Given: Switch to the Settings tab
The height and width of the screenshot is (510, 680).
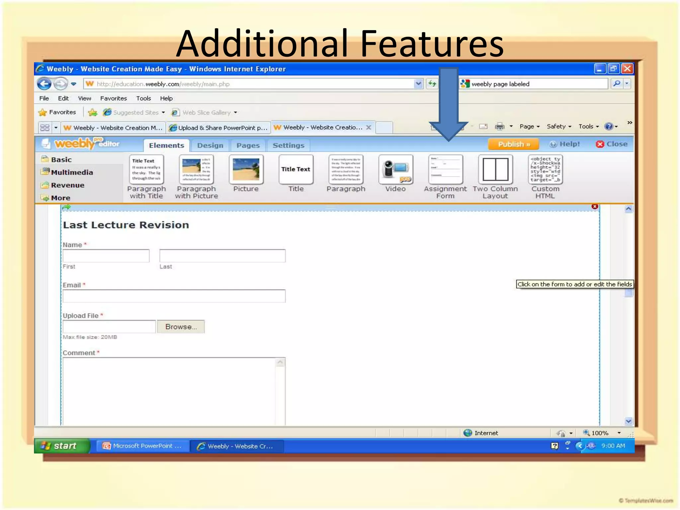Looking at the screenshot, I should pyautogui.click(x=289, y=145).
